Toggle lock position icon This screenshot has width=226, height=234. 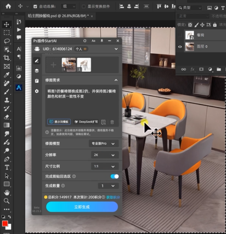click(x=202, y=25)
